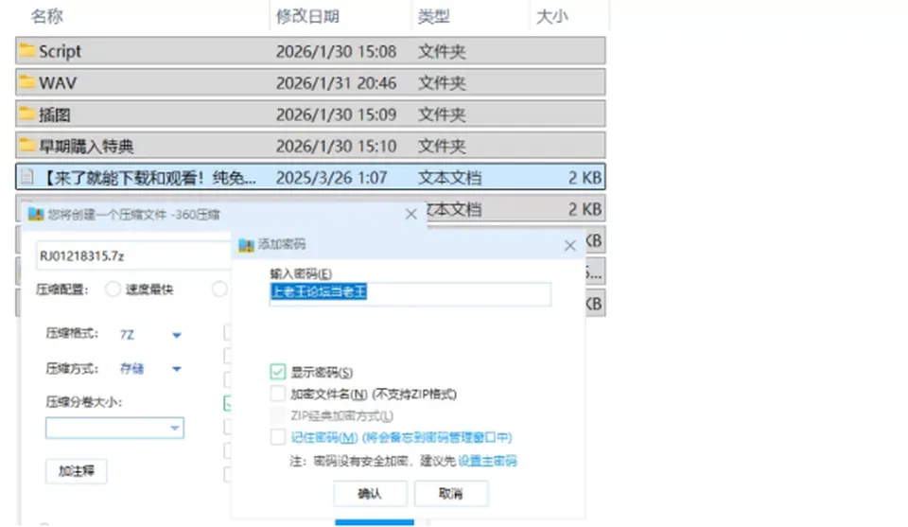Click the 输入密码(E) label
This screenshot has width=908, height=527.
click(301, 274)
